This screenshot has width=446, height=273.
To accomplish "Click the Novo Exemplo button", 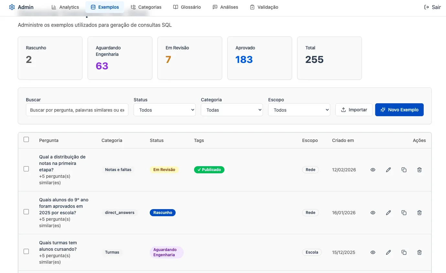I will 399,110.
